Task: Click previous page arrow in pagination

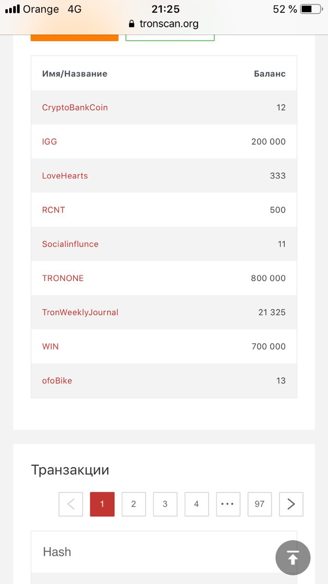Action: click(71, 504)
